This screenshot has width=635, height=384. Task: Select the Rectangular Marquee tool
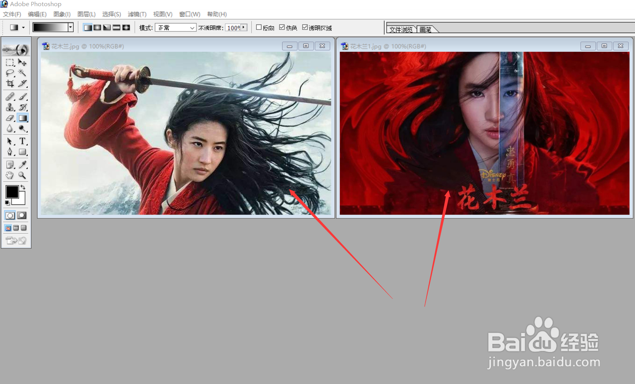(x=10, y=62)
